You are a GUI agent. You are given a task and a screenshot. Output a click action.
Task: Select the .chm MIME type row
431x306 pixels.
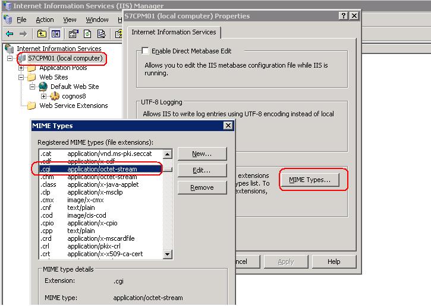(x=100, y=177)
